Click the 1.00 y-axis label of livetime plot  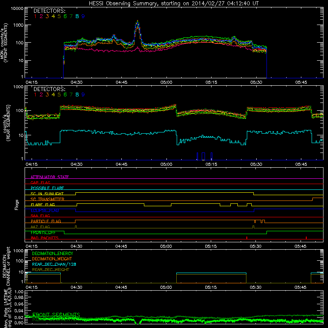19,292
